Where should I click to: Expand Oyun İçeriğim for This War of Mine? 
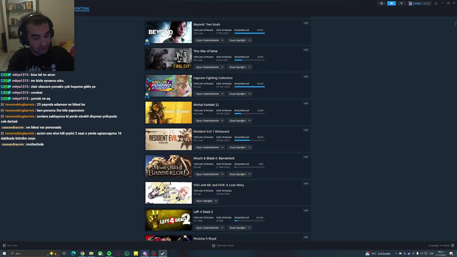tap(240, 67)
